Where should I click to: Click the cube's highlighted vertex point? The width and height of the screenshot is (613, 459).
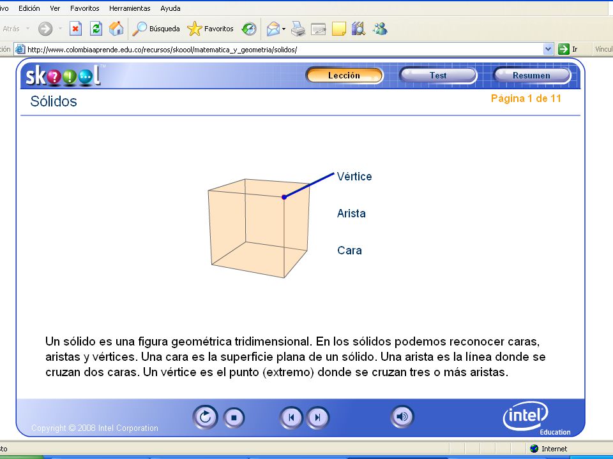284,197
